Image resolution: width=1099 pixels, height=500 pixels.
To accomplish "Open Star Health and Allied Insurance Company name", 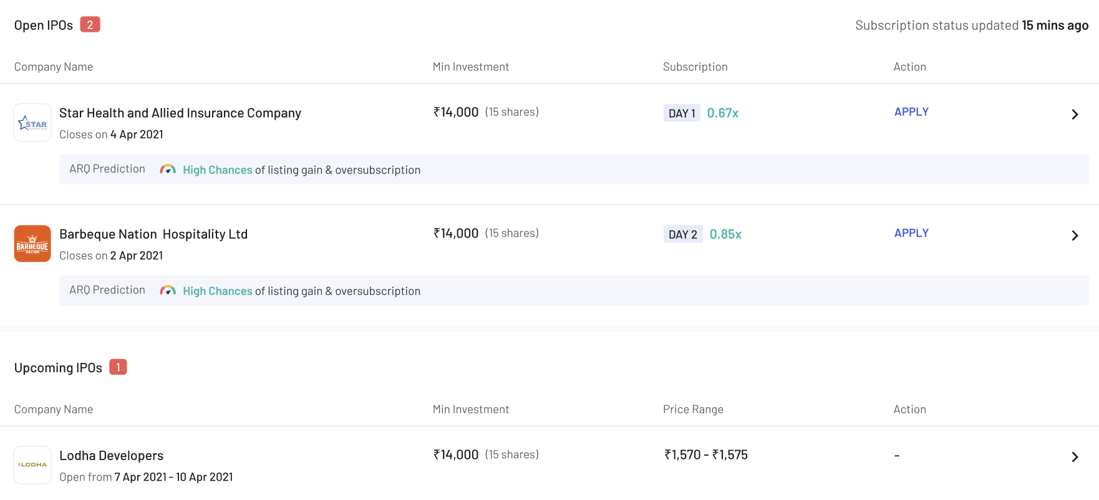I will [180, 113].
